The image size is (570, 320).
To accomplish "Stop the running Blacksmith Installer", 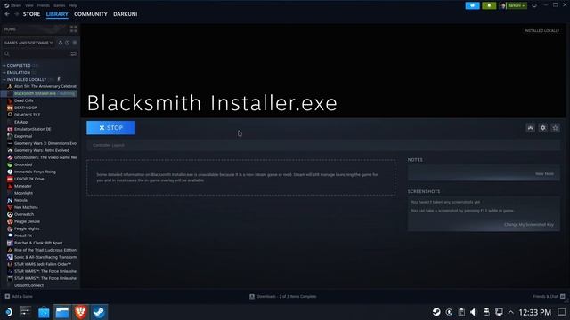I will (x=110, y=128).
